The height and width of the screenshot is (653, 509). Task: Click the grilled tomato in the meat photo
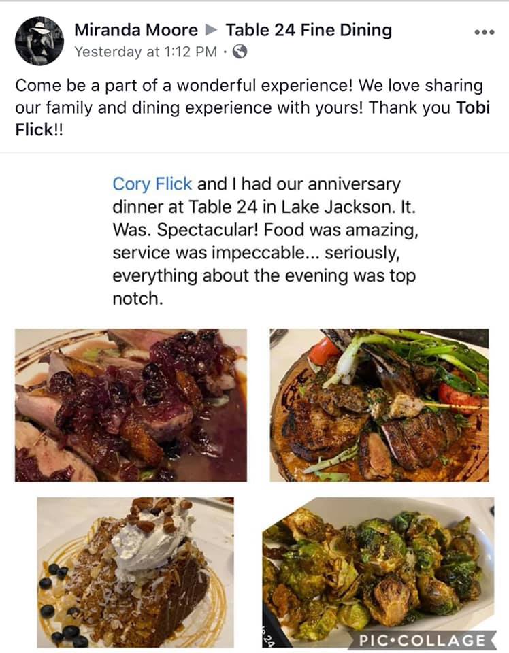(x=325, y=350)
